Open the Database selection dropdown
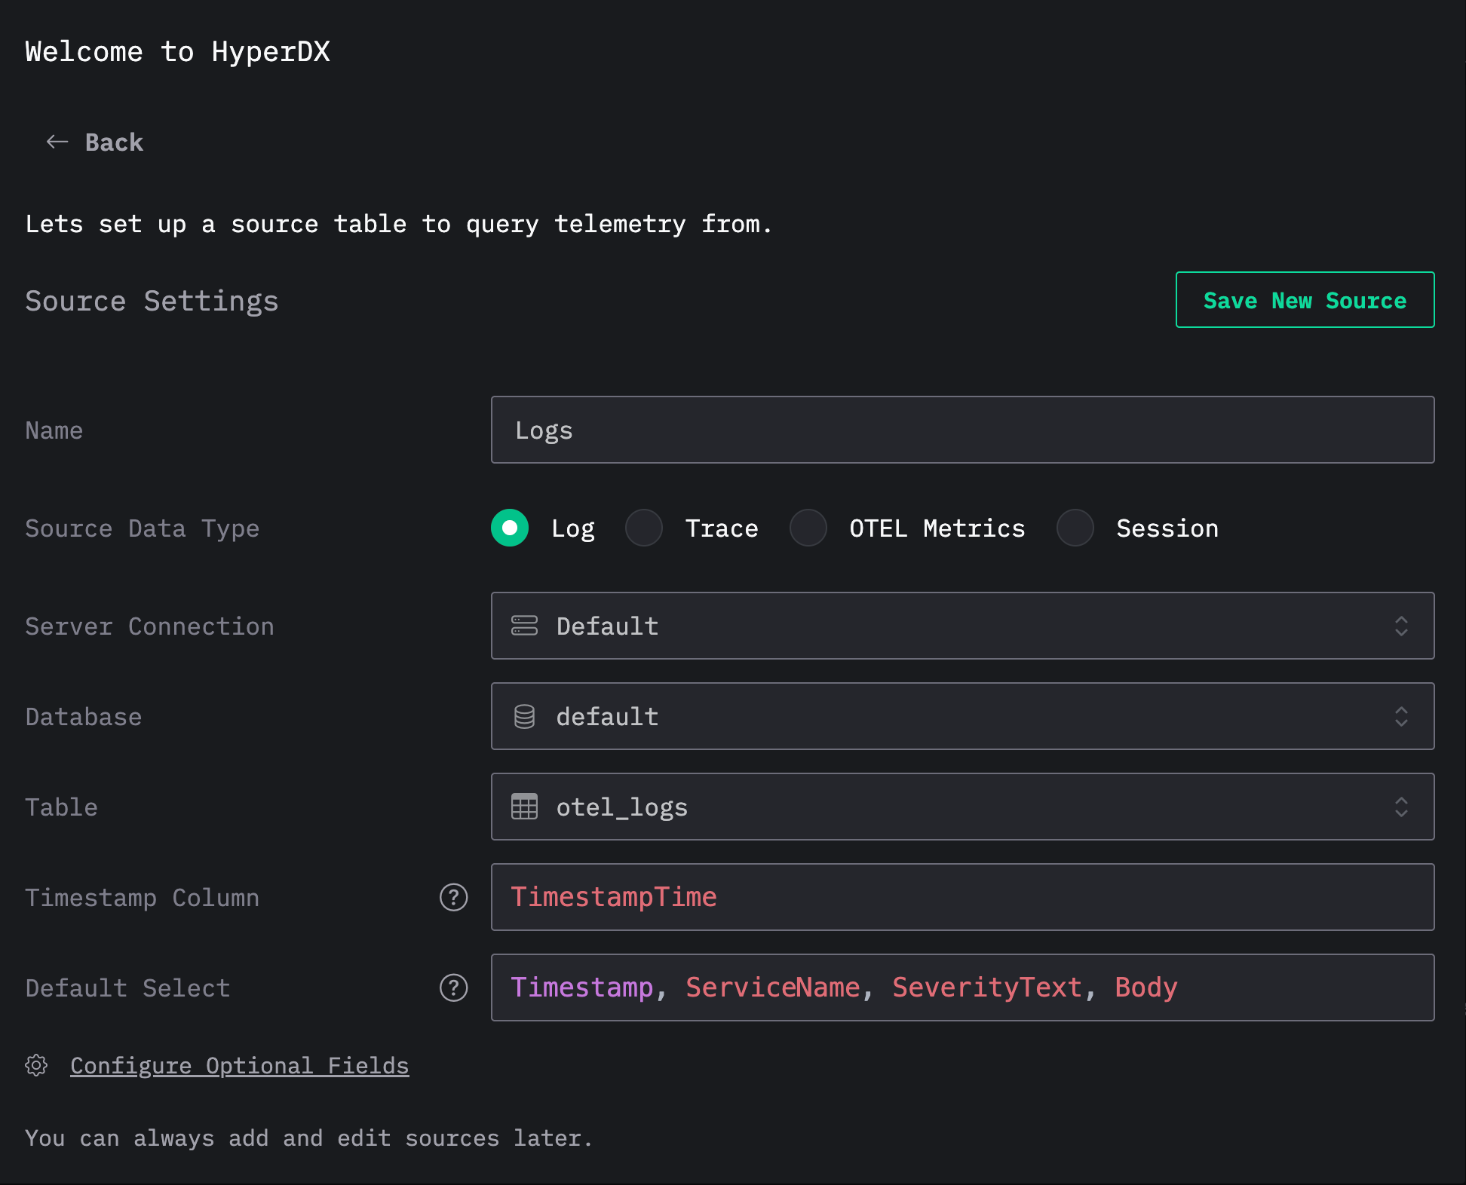 [x=1401, y=716]
